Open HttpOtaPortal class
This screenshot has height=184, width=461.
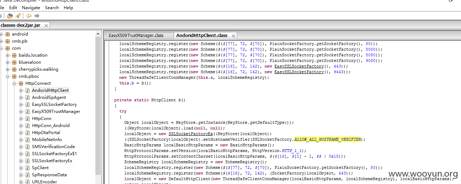coord(46,133)
